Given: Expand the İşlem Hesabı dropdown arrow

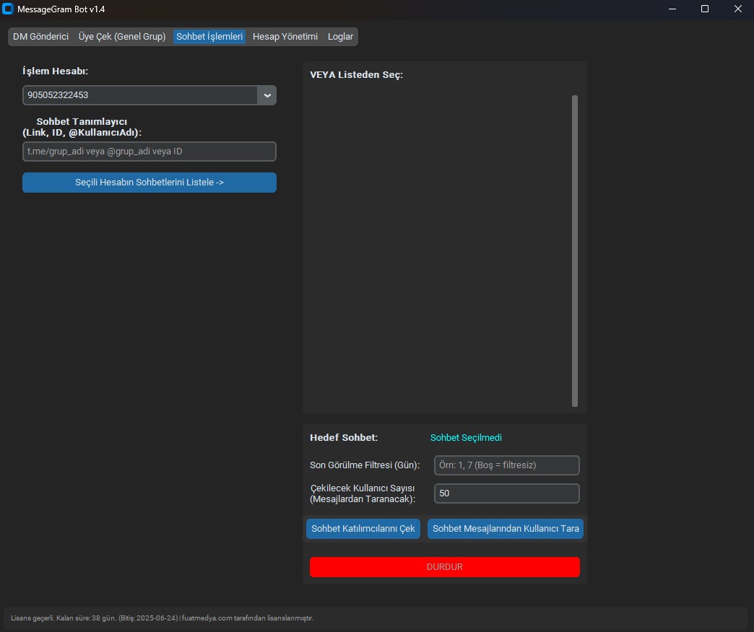Looking at the screenshot, I should click(267, 95).
